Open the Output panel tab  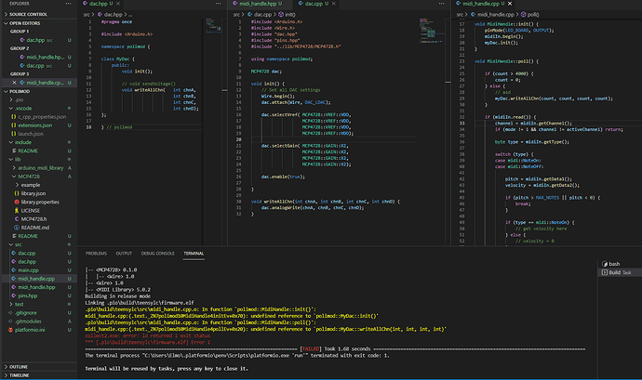[x=124, y=254]
